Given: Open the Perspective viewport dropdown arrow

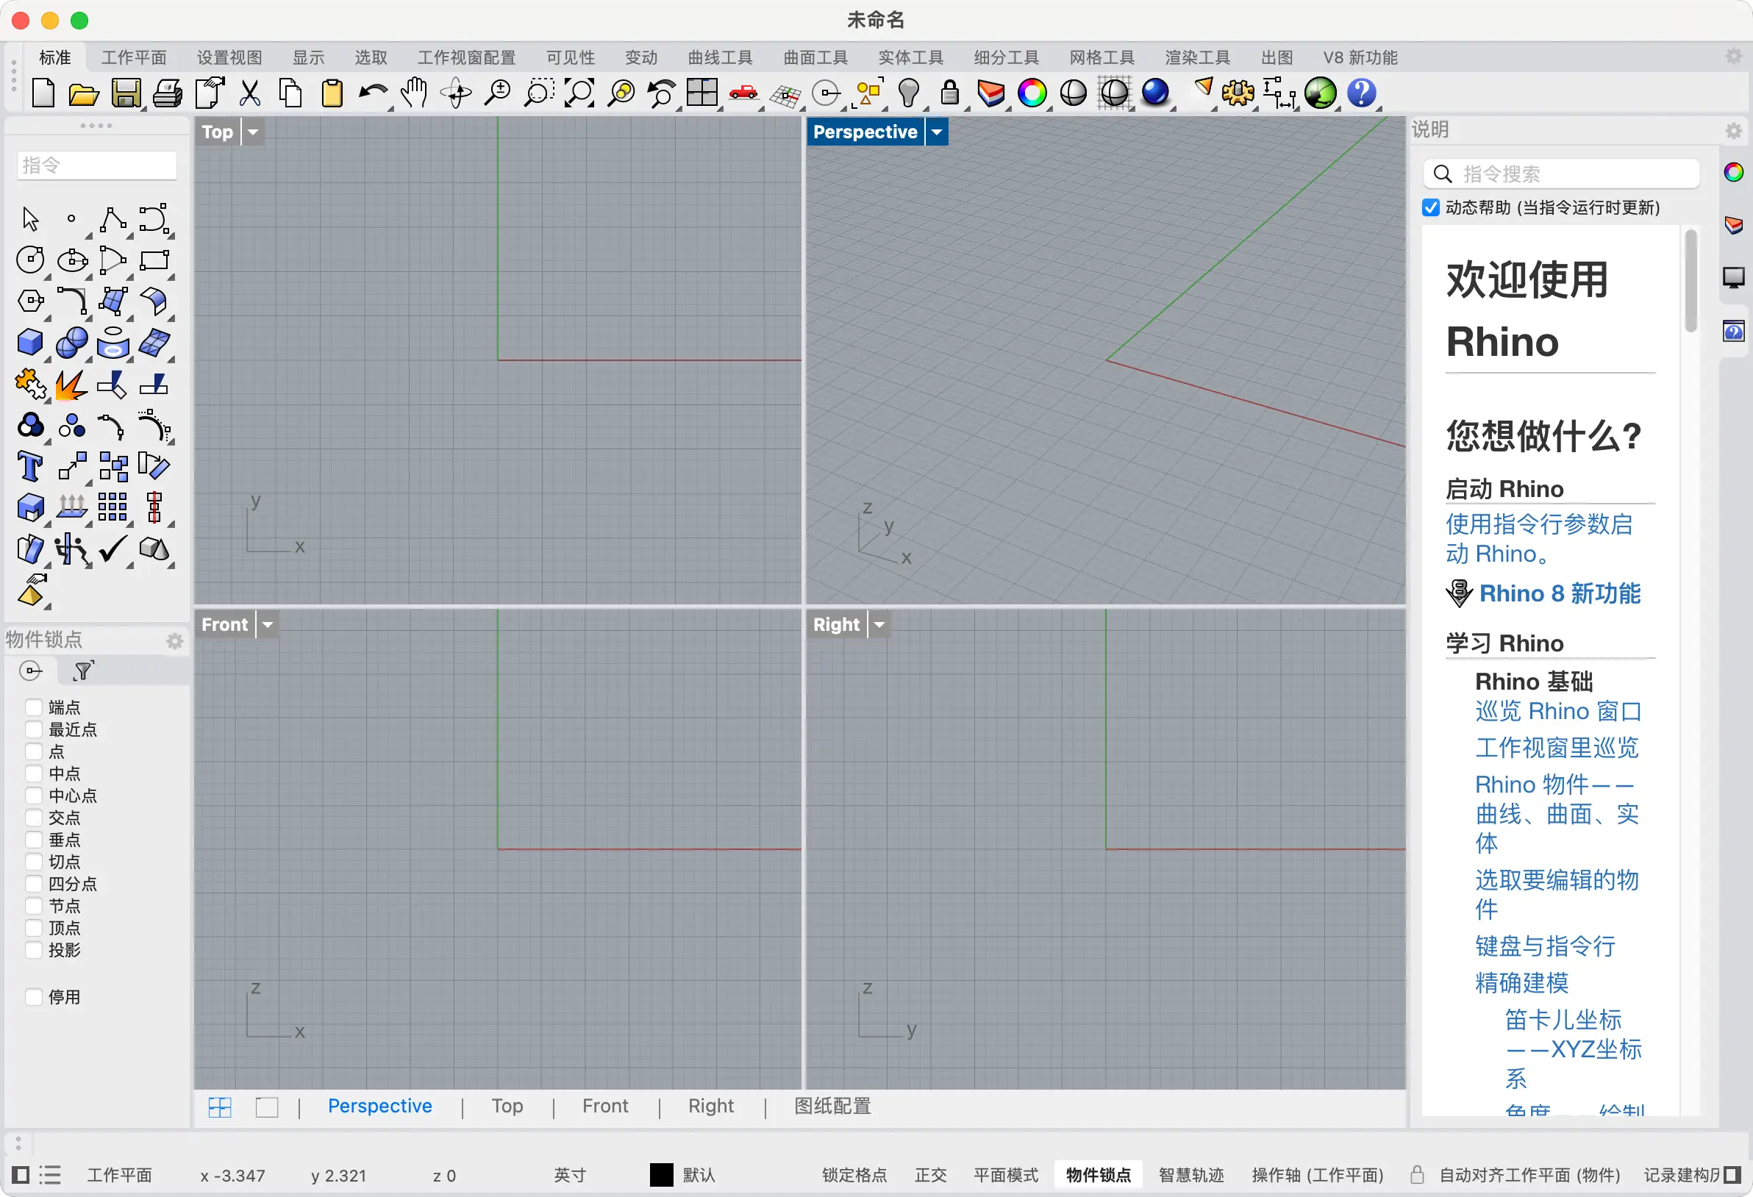Looking at the screenshot, I should click(936, 132).
